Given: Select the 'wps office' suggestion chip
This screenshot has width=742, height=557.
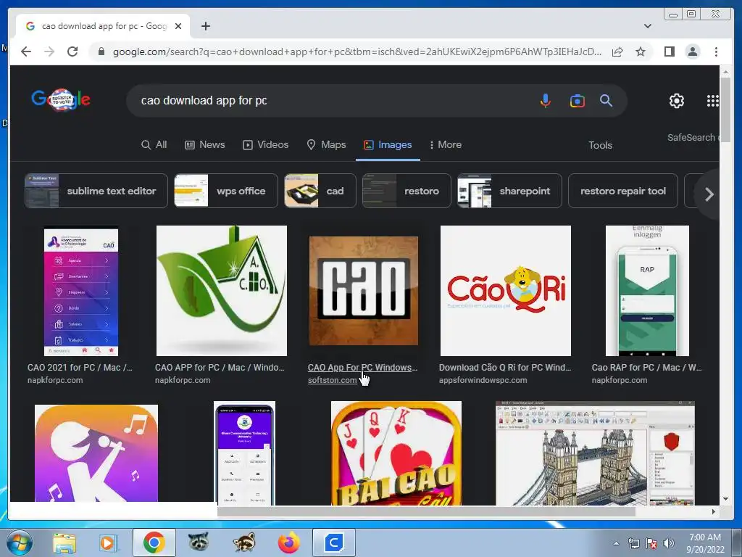Looking at the screenshot, I should [x=226, y=191].
